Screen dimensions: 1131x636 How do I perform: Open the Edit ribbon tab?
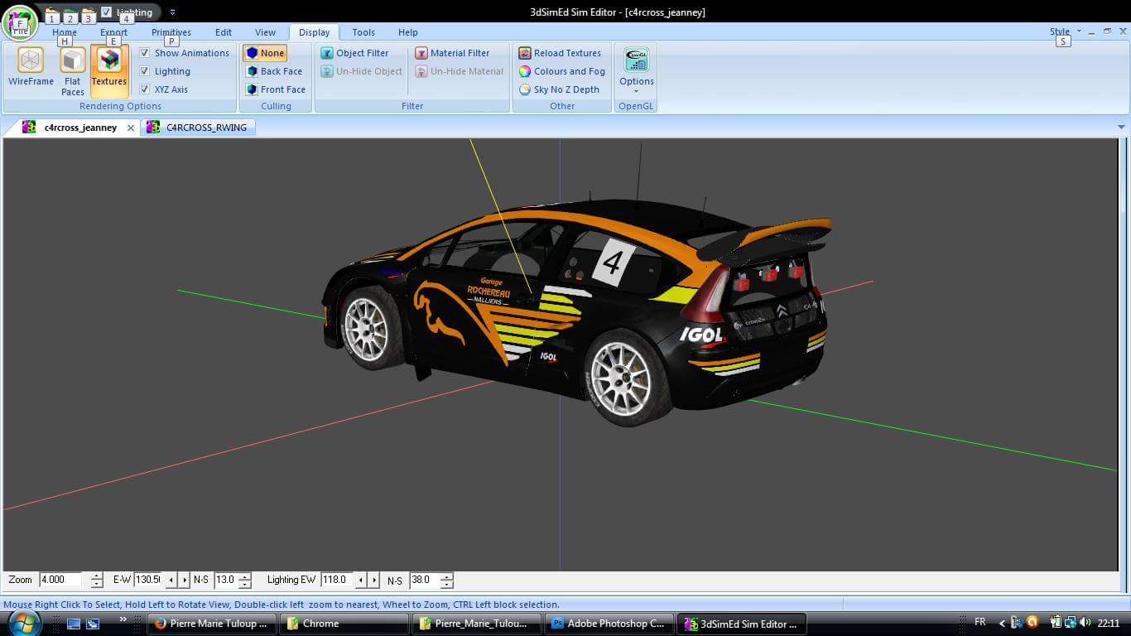[224, 32]
